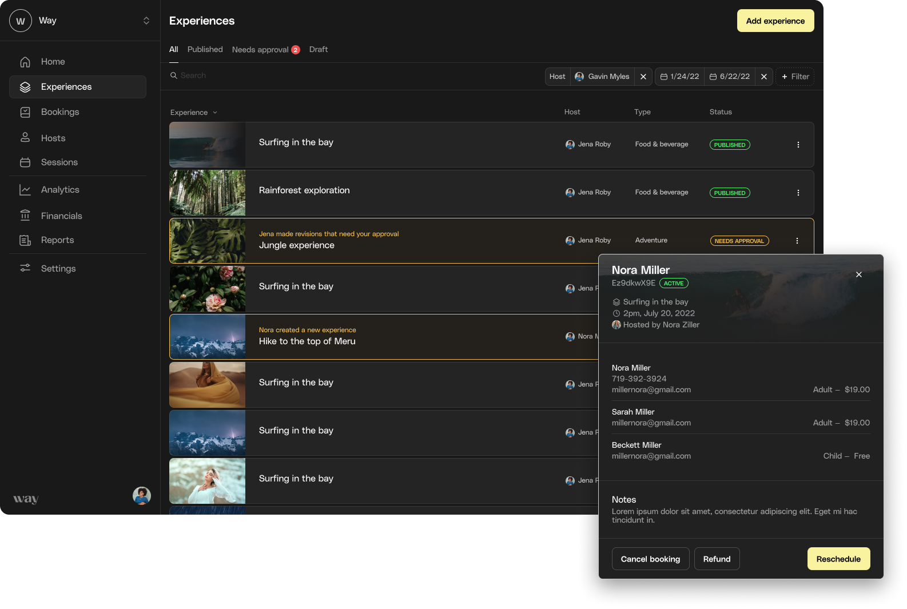907x609 pixels.
Task: Click Jena made revisions approval notice
Action: pyautogui.click(x=329, y=234)
